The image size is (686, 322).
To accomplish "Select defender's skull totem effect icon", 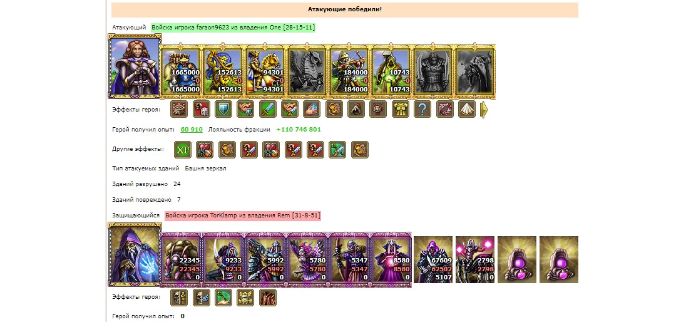I will tap(179, 298).
